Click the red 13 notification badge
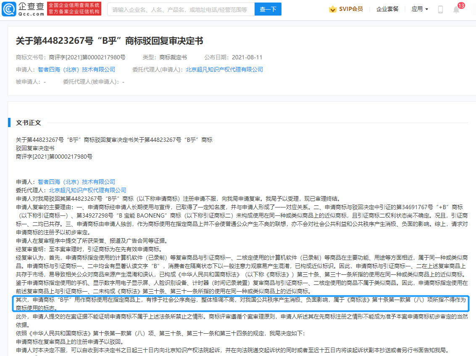476x356 pixels. click(461, 5)
